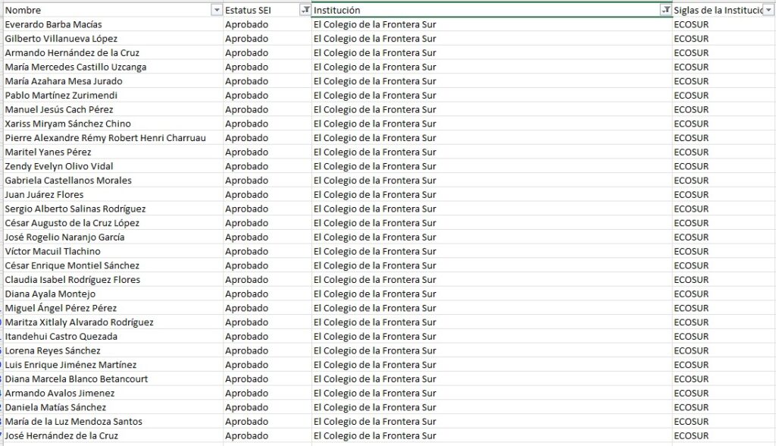Select the Institución header cell text

[337, 11]
